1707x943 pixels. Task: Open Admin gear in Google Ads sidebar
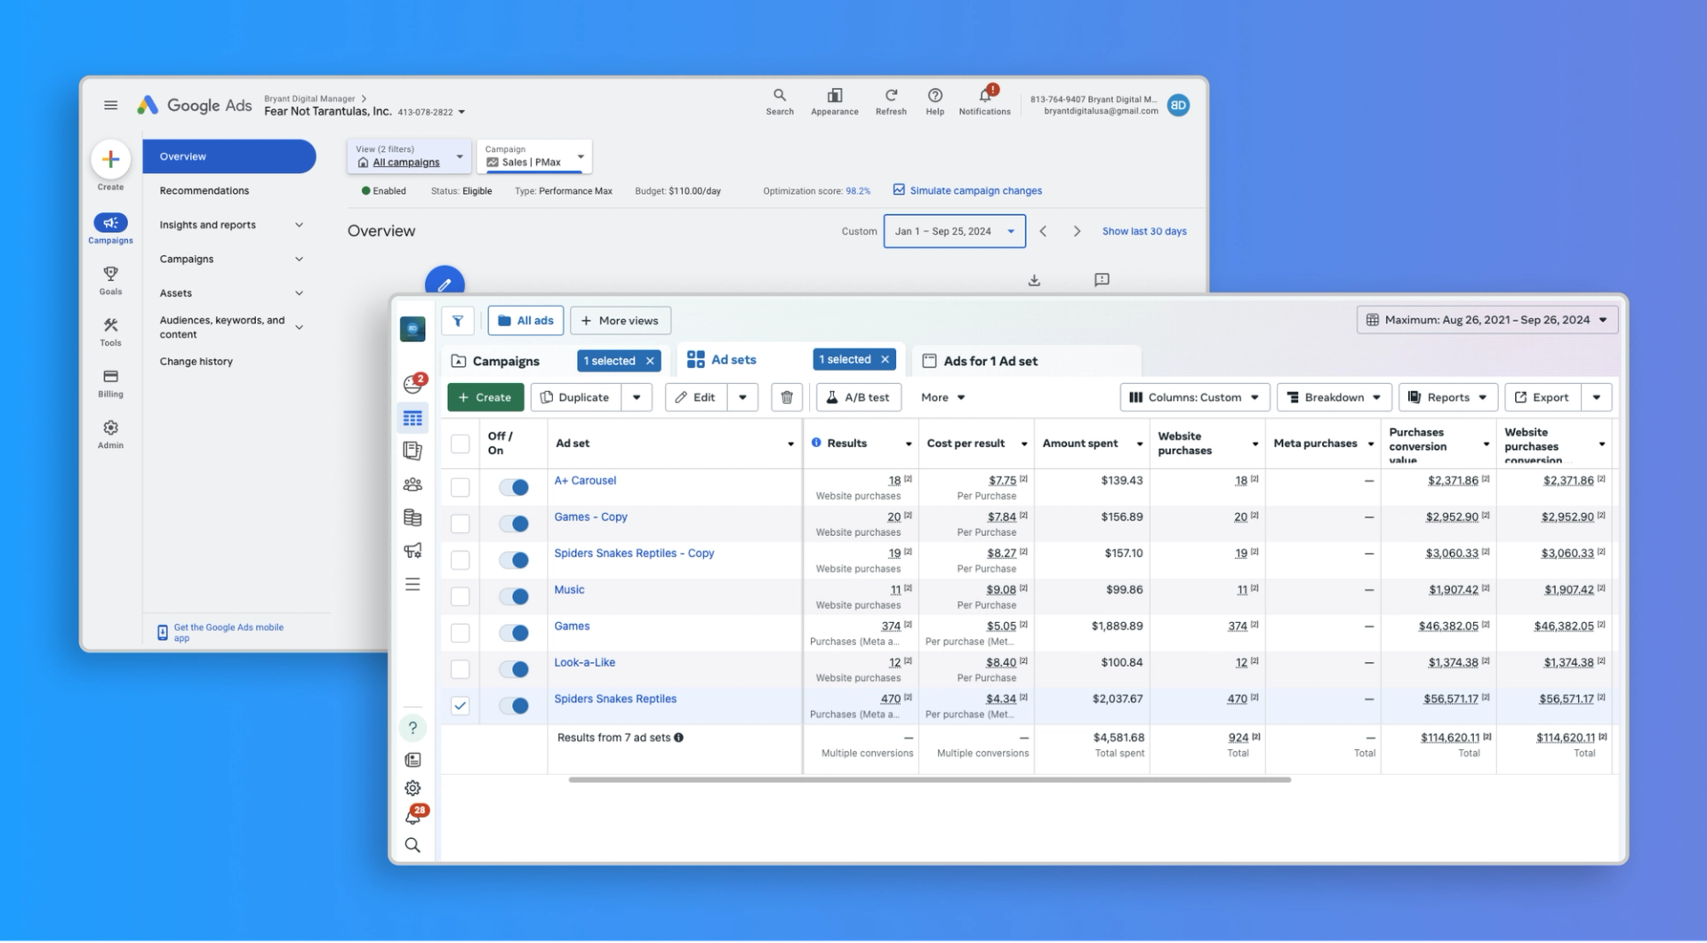110,434
